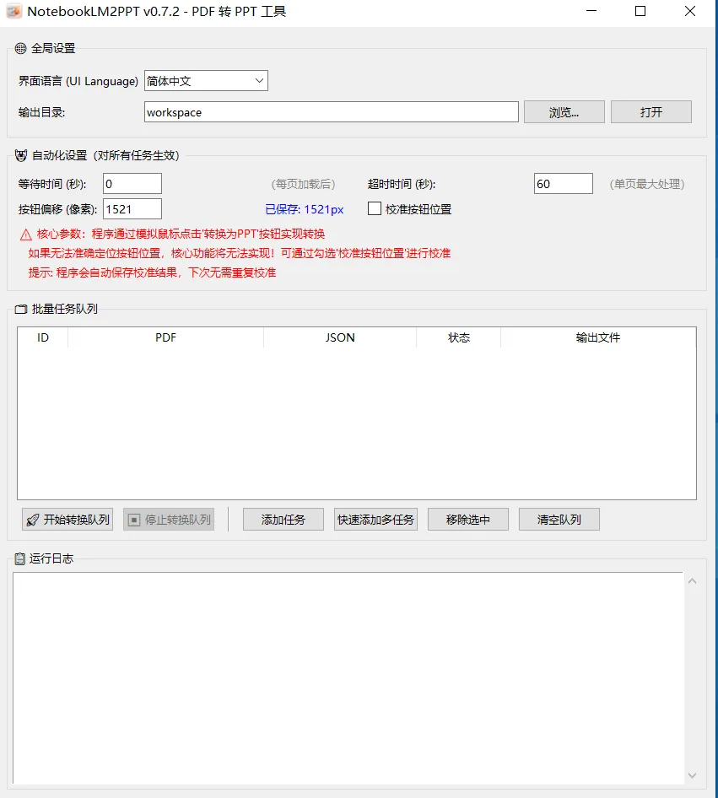This screenshot has width=718, height=798.
Task: Click the globe icon beside 全局设置
Action: coord(20,48)
